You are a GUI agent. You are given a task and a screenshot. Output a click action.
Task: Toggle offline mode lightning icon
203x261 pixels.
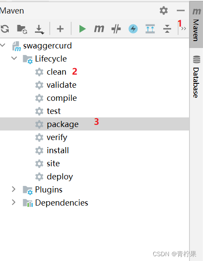pyautogui.click(x=133, y=29)
